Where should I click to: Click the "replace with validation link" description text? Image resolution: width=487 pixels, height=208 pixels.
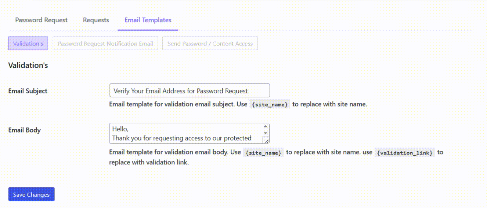[149, 162]
